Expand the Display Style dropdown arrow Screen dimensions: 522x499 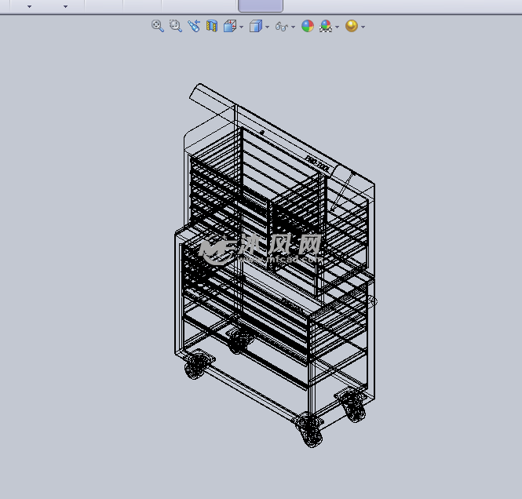click(267, 27)
